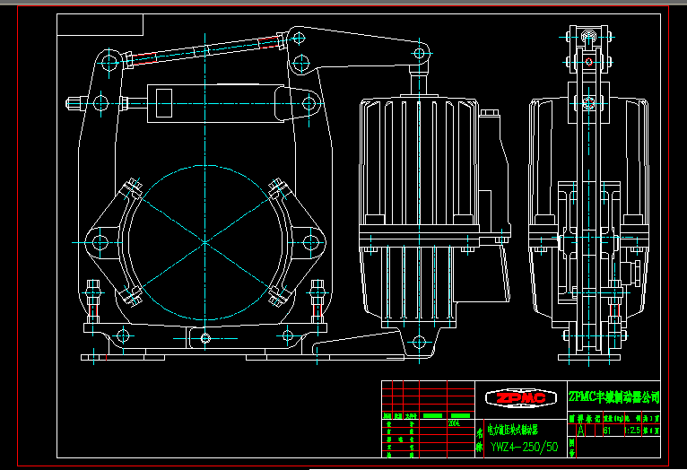The height and width of the screenshot is (470, 687).
Task: Select the small rectangle inside spring cylinder
Action: click(x=164, y=101)
